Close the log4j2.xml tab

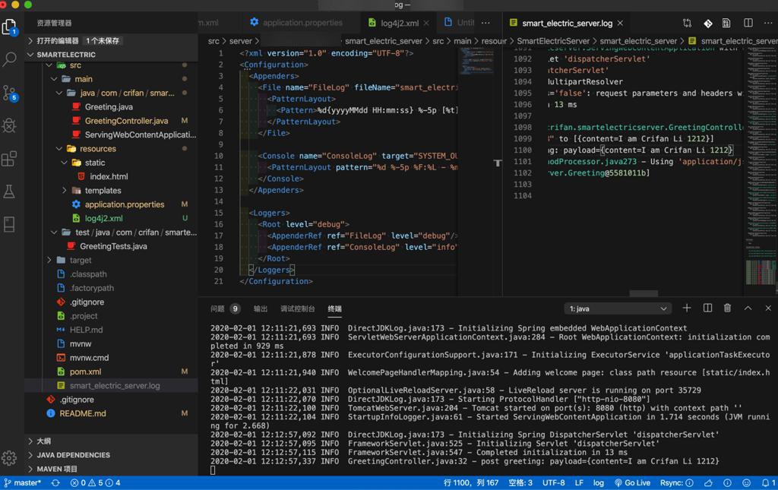(427, 23)
